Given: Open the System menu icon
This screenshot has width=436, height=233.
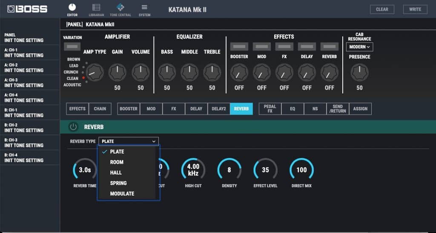Looking at the screenshot, I should [145, 10].
